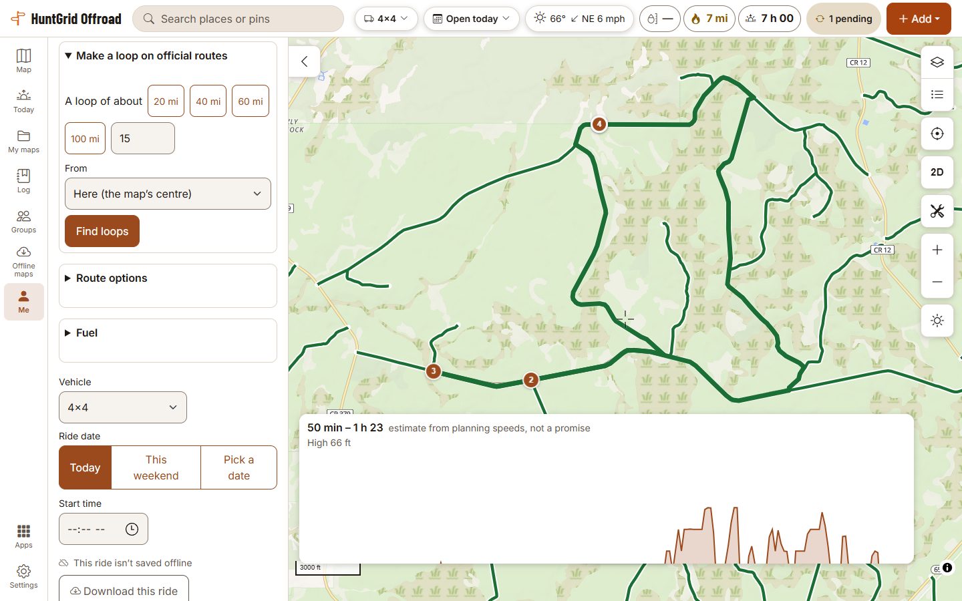The height and width of the screenshot is (601, 962).
Task: Collapse the side panel with back chevron
Action: click(305, 61)
